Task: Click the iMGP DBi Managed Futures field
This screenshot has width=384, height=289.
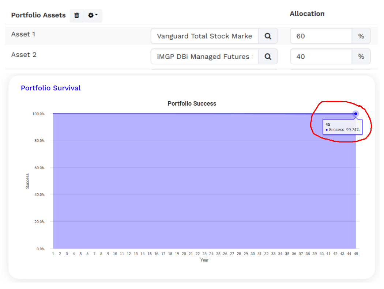Action: [205, 57]
